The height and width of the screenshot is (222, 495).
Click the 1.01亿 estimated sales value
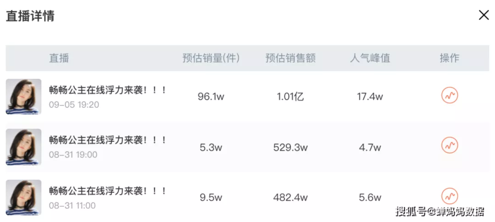291,97
